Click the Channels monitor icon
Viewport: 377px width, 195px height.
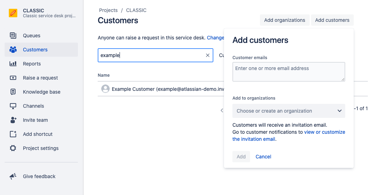[x=13, y=106]
